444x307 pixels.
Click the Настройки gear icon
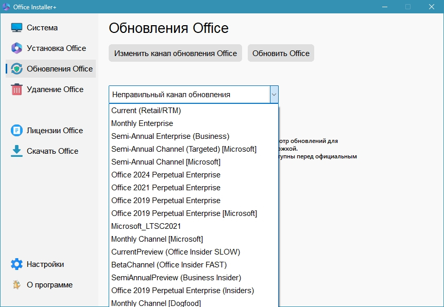point(17,264)
